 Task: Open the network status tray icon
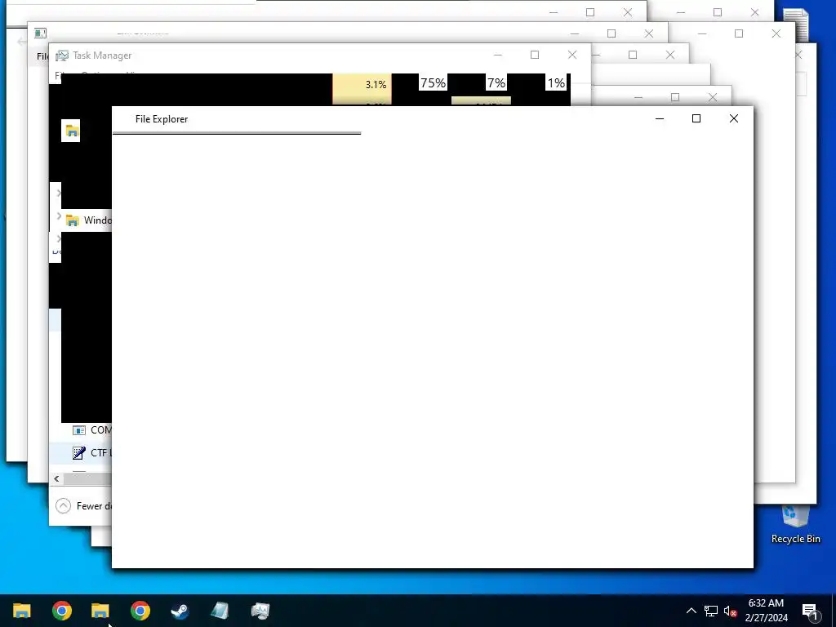(x=711, y=611)
